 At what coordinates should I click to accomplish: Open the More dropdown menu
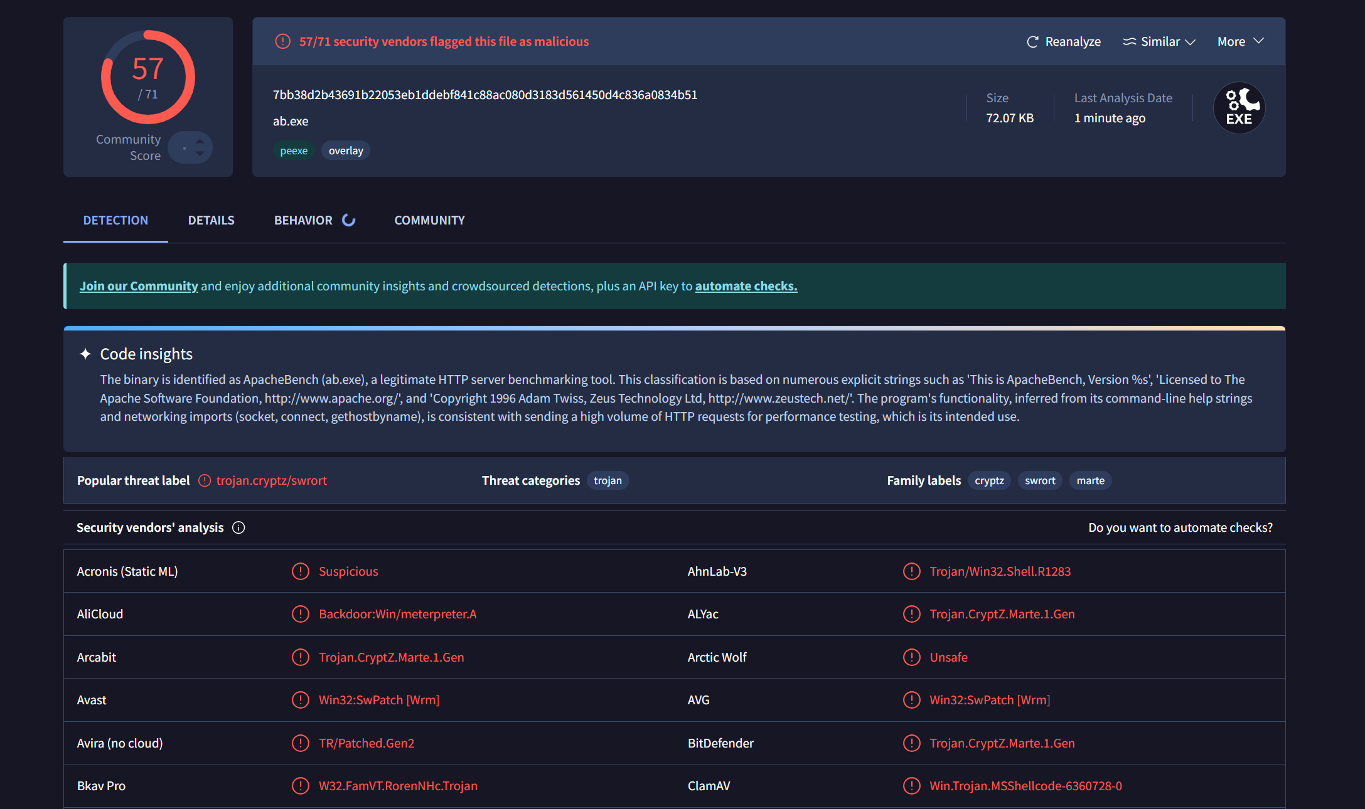coord(1240,41)
